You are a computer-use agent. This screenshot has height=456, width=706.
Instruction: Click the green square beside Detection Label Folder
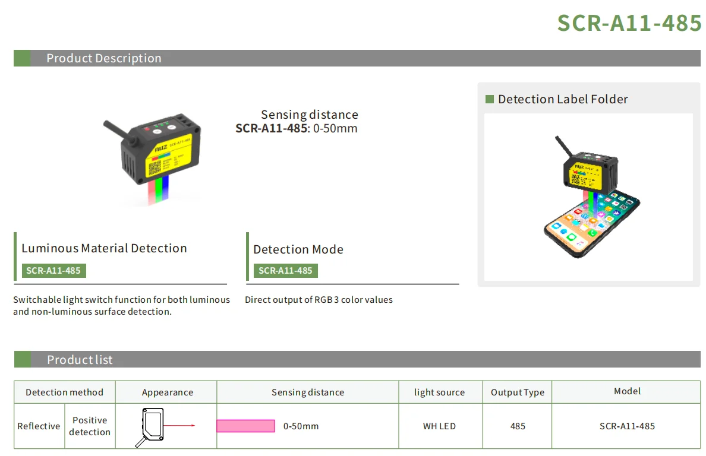point(490,99)
